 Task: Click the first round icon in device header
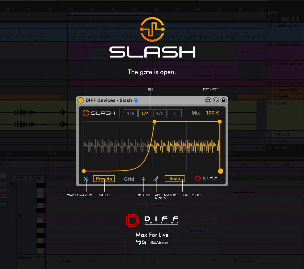[x=208, y=100]
